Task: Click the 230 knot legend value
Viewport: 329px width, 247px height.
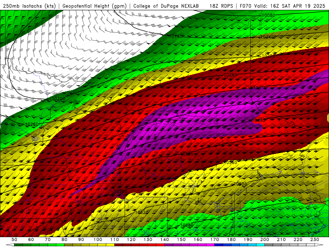Action: 315,240
